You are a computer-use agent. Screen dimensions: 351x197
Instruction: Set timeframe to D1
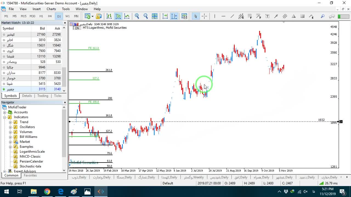coord(59,16)
